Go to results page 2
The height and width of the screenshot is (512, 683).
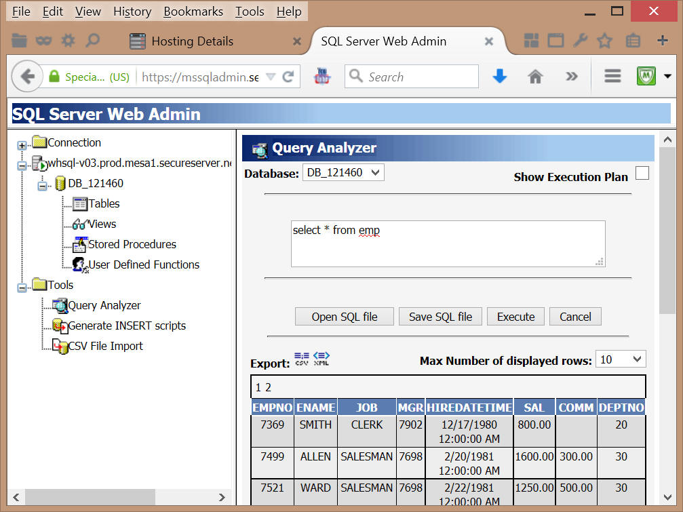(269, 387)
